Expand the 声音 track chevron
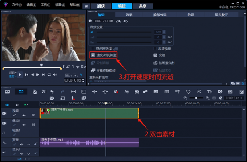247x162 pixels. pos(28,144)
